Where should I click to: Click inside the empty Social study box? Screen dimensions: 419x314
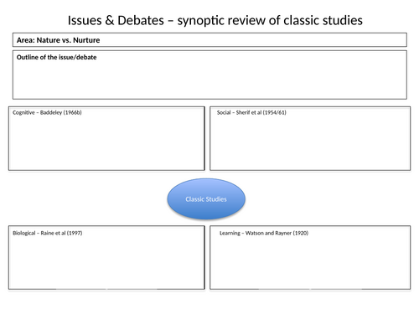click(310, 142)
